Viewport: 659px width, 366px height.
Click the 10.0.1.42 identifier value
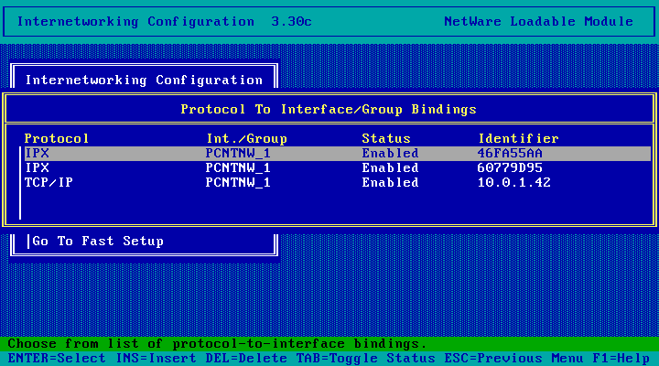[513, 183]
